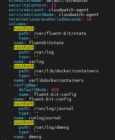Click the hostPath above /var/log/dmesg

coord(24,122)
